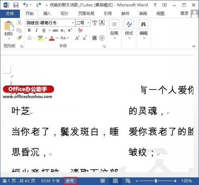Toggle Subscript x₂ formatting

tap(63, 30)
